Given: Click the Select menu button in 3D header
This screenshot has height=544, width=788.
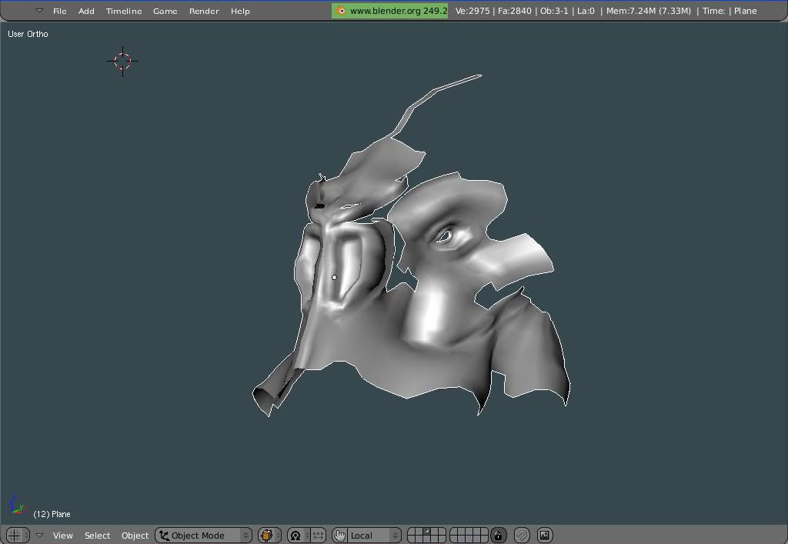Looking at the screenshot, I should point(97,536).
